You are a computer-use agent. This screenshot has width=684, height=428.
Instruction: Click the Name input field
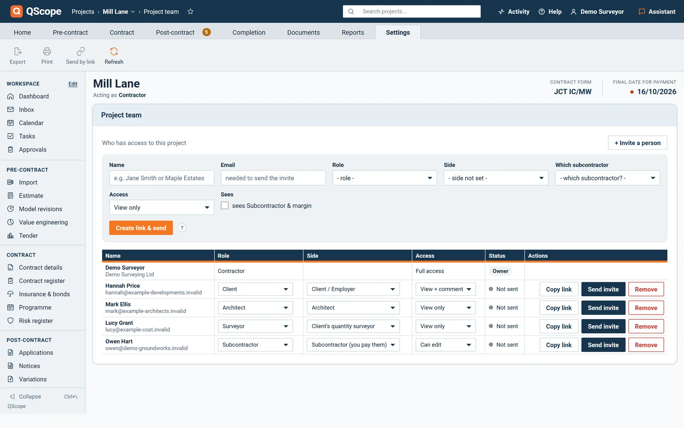pos(162,178)
